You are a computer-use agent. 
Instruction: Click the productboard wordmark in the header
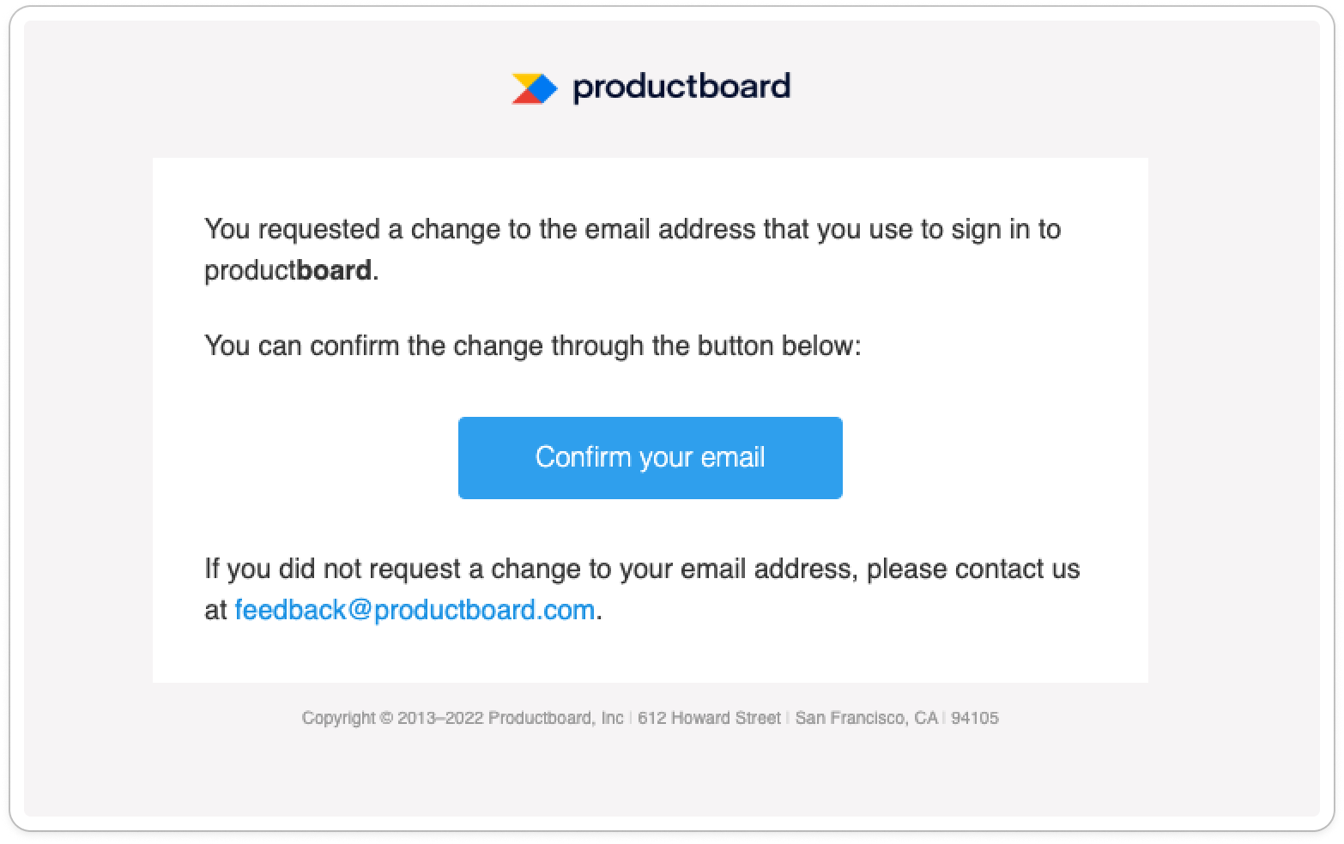point(681,87)
